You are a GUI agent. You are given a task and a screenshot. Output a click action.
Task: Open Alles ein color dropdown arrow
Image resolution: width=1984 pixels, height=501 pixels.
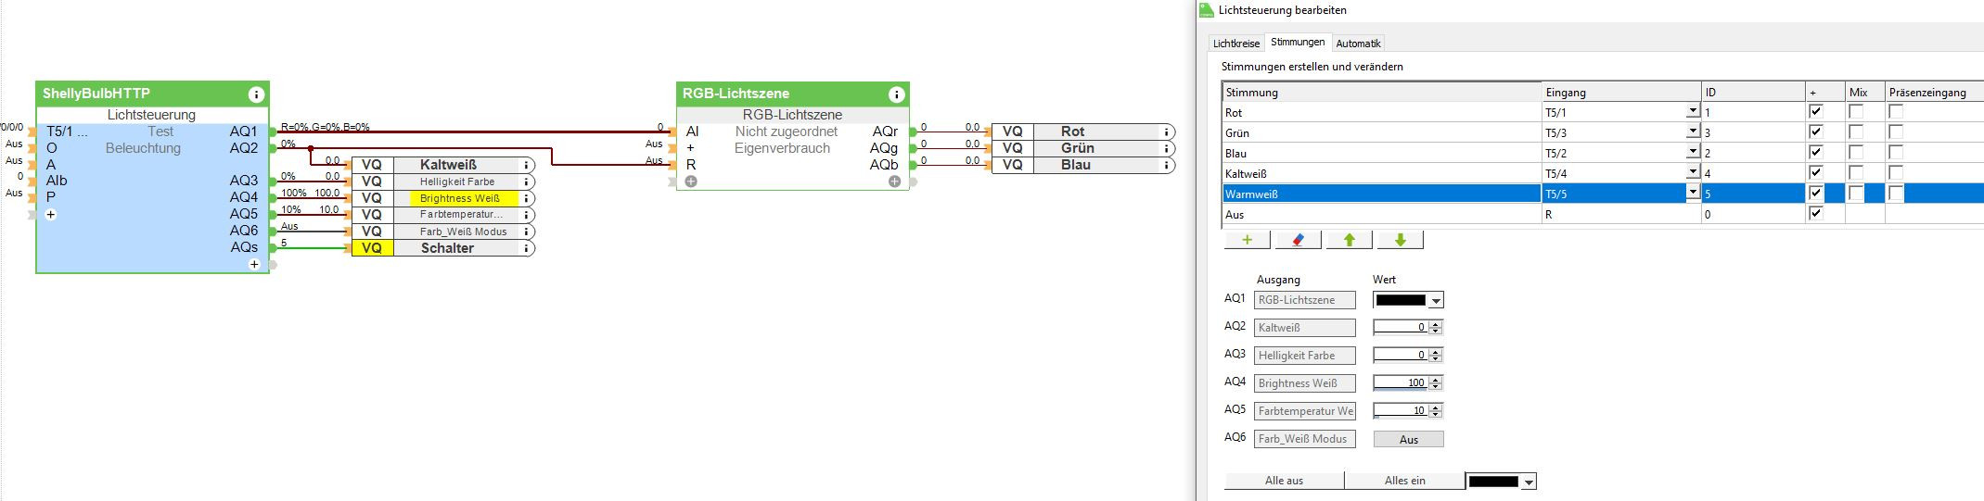pos(1529,482)
